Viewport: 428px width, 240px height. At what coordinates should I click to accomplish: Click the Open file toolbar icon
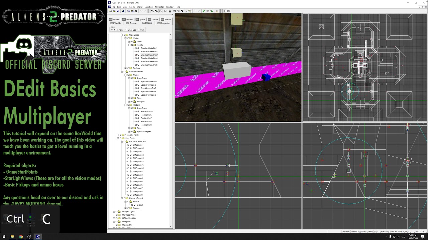point(114,11)
